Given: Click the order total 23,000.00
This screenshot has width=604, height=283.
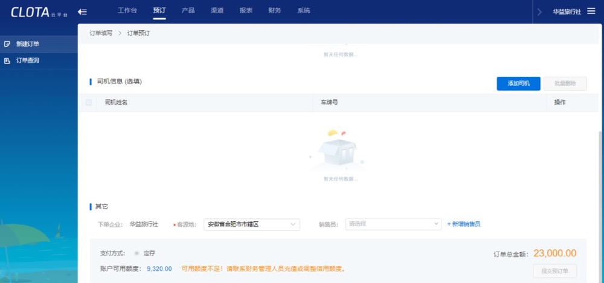Looking at the screenshot, I should pyautogui.click(x=554, y=253).
